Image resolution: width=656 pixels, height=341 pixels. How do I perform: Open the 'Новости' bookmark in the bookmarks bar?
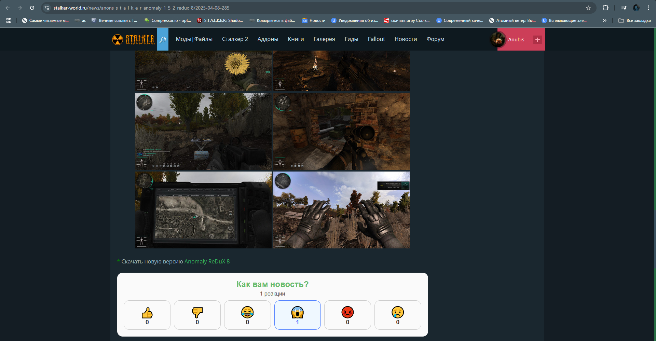coord(314,21)
